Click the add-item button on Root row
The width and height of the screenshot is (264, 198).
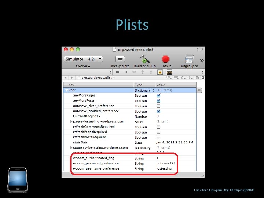tap(199, 90)
